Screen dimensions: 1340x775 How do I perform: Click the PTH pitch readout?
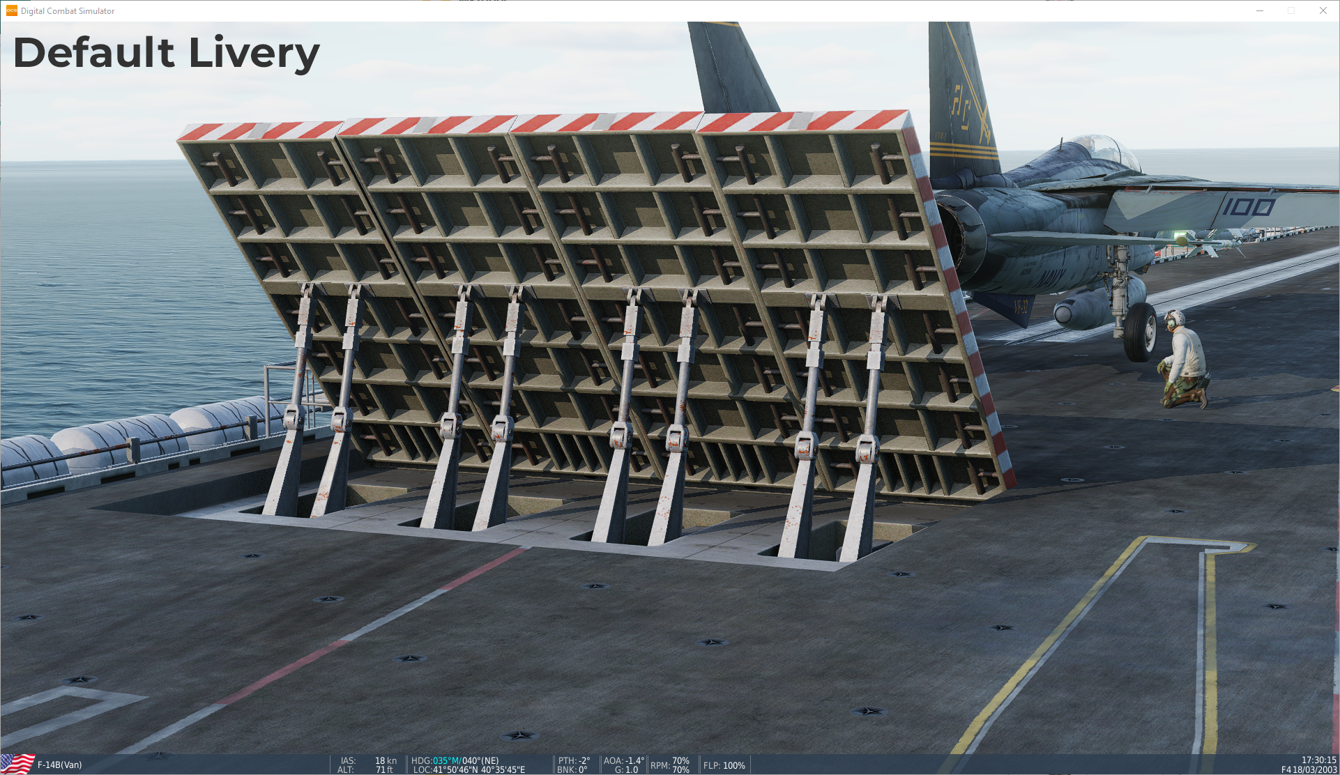pyautogui.click(x=573, y=760)
